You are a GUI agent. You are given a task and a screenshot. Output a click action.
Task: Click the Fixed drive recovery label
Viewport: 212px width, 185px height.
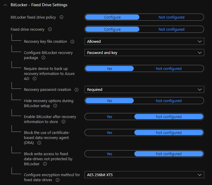[27, 29]
